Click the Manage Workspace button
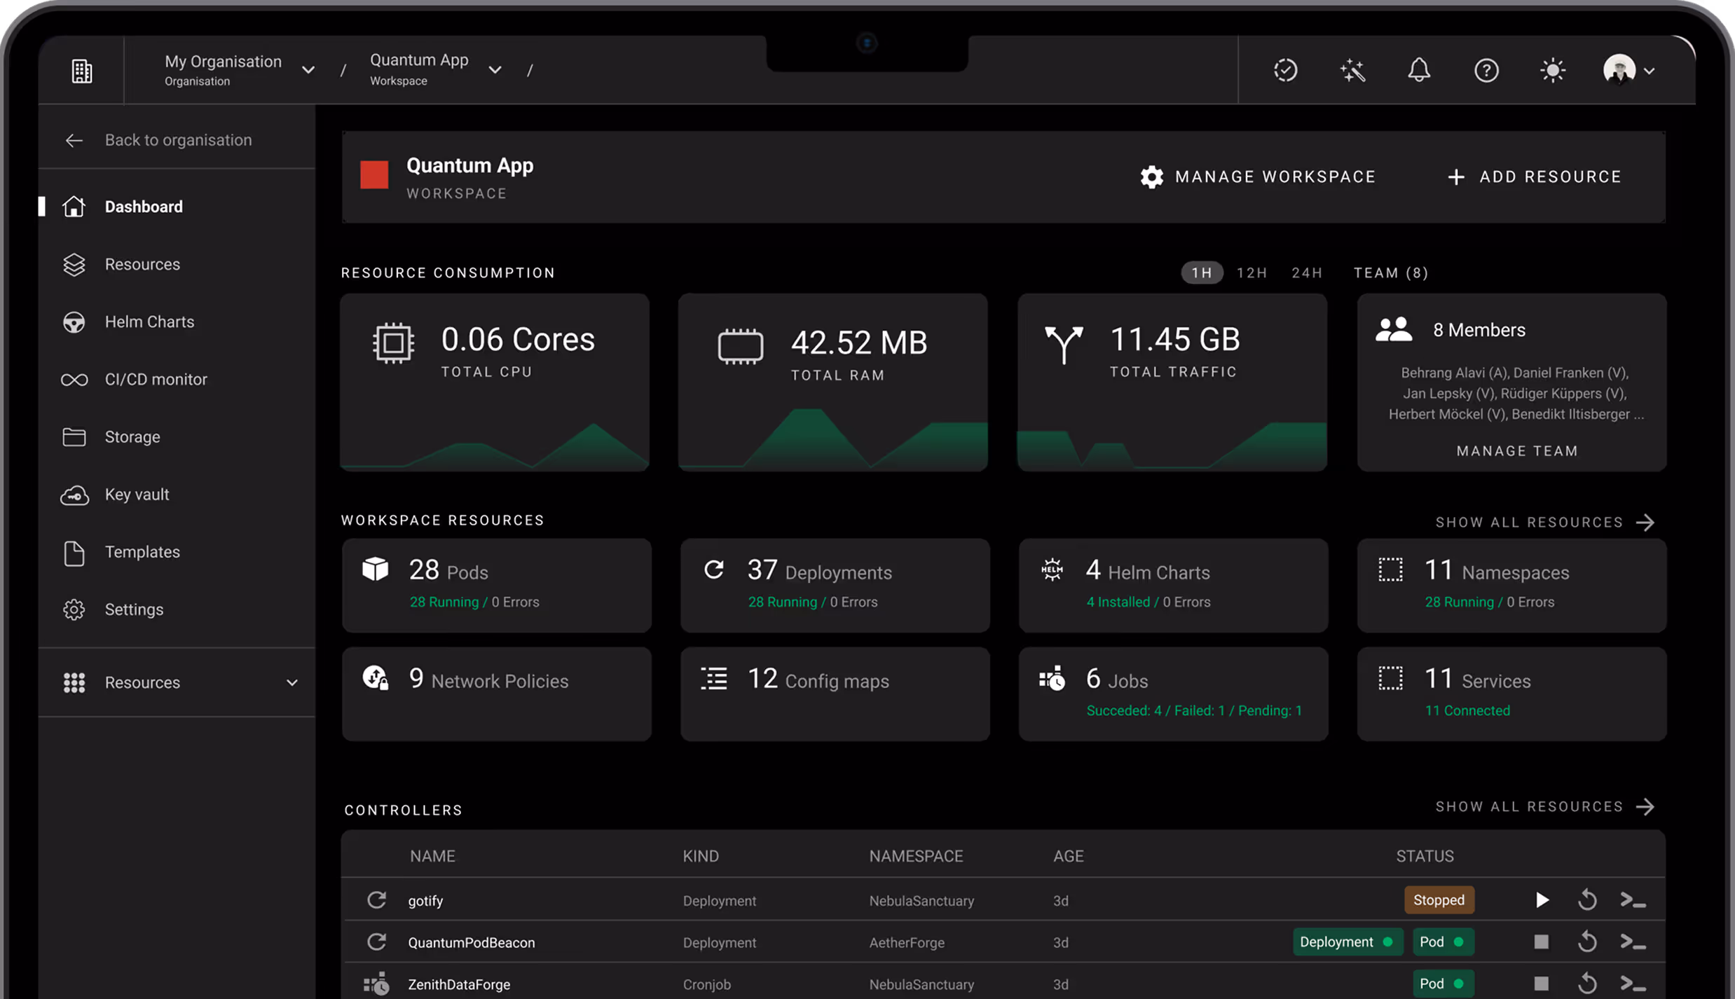1735x999 pixels. [1258, 177]
